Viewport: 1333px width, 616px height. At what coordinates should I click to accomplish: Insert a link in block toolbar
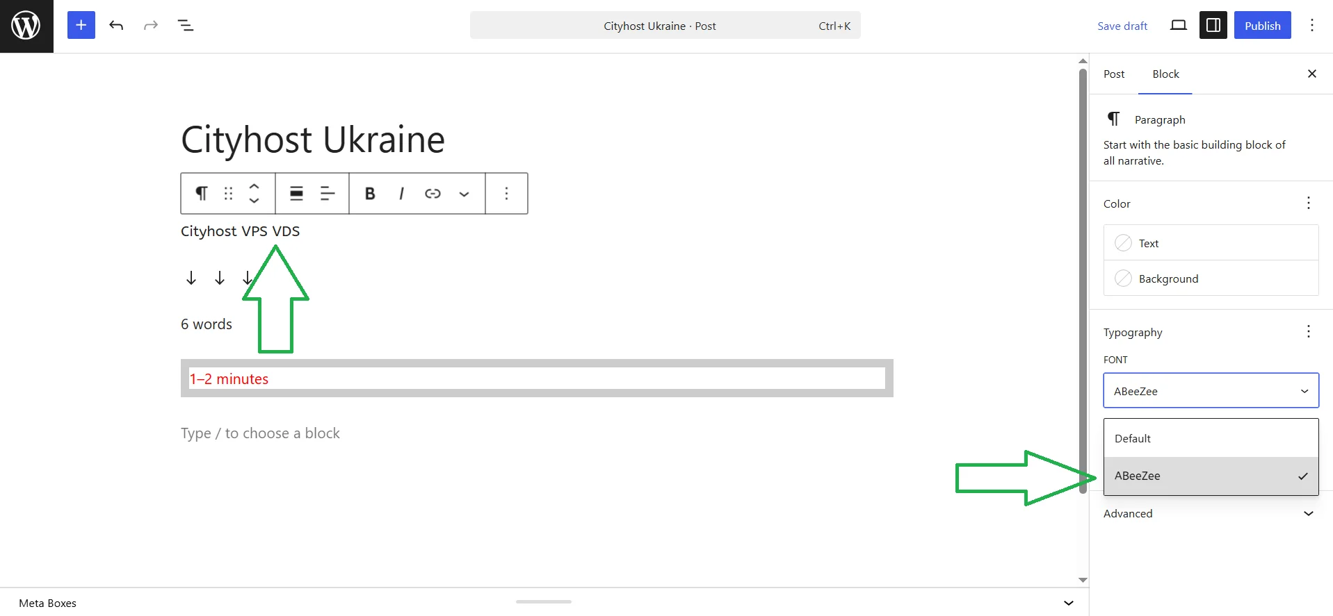pos(433,193)
